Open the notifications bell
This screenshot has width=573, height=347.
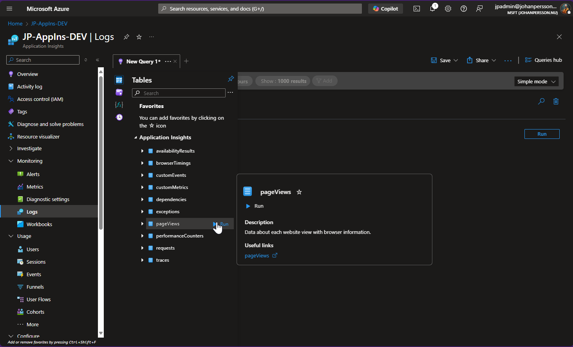tap(432, 9)
